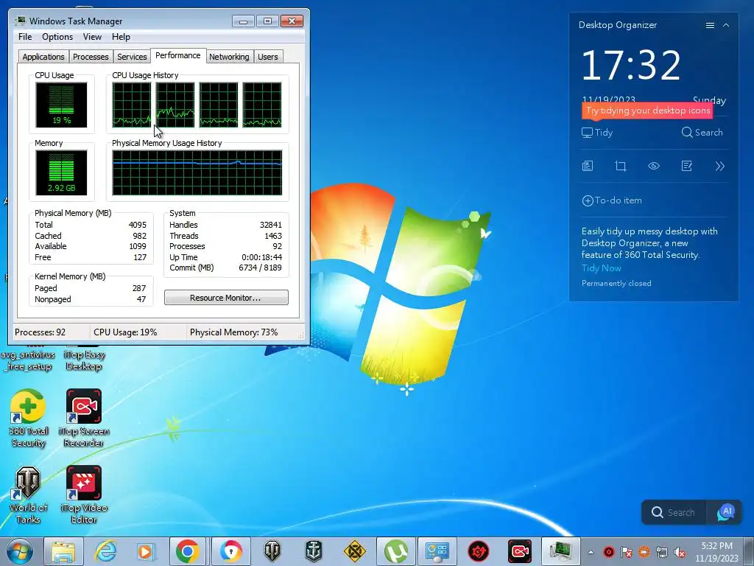Collapse the Desktop Organizer panel with chevron
Image resolution: width=754 pixels, height=566 pixels.
tap(726, 26)
